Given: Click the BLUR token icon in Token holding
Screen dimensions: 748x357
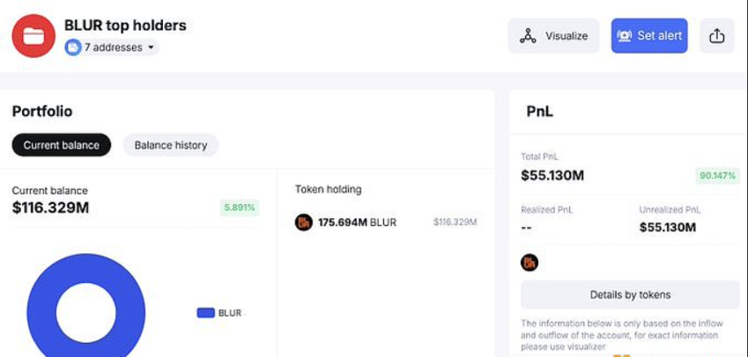Looking at the screenshot, I should coord(304,222).
